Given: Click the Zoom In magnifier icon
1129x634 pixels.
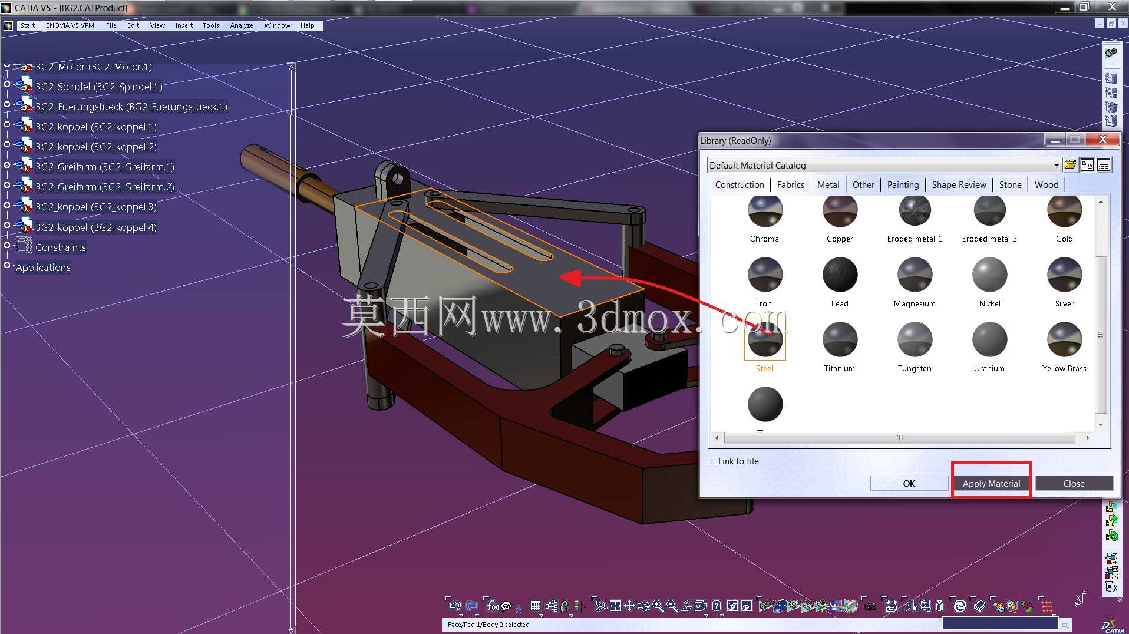Looking at the screenshot, I should click(658, 606).
